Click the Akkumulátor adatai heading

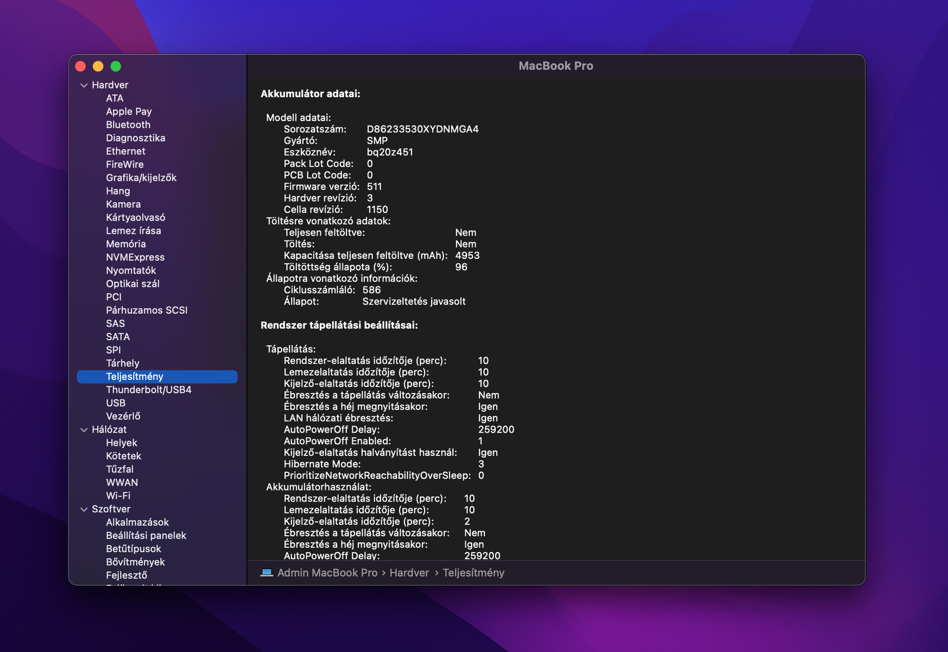coord(311,94)
